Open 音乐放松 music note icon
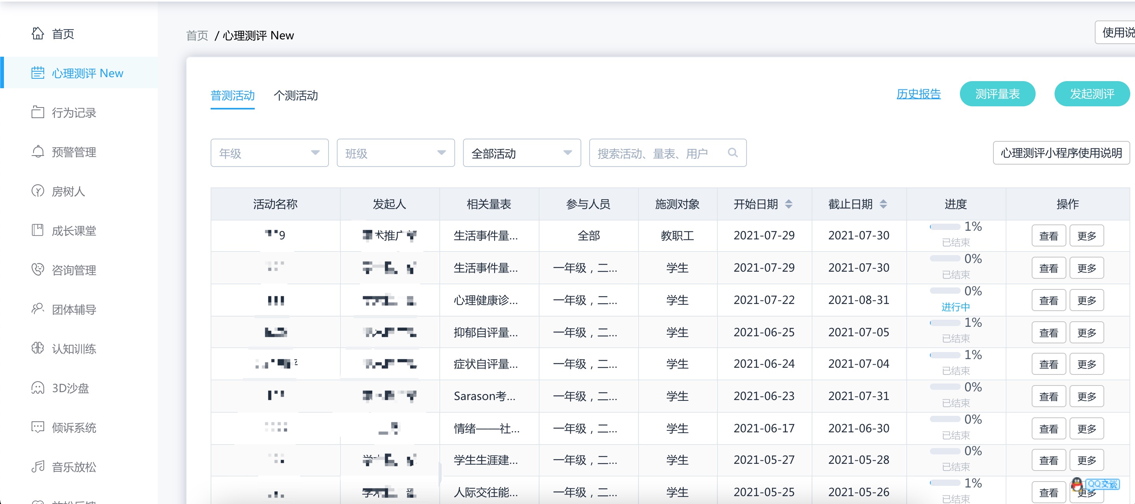1135x504 pixels. (37, 466)
